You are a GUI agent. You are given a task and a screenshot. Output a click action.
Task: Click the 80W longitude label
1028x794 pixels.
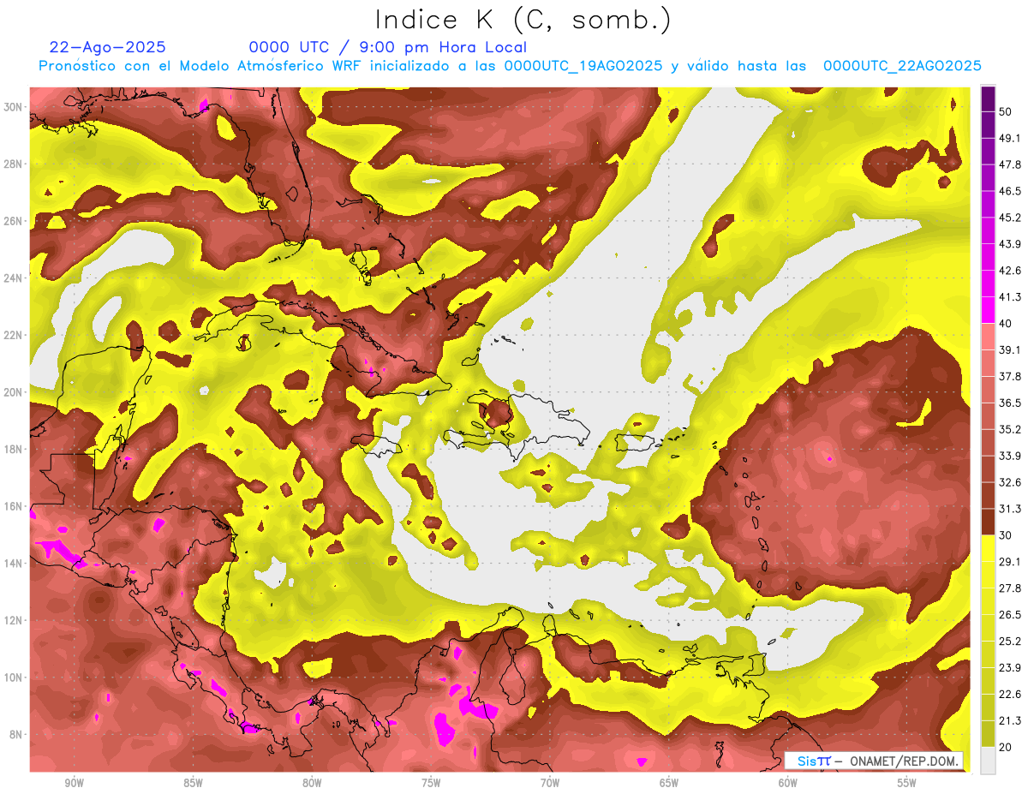pyautogui.click(x=312, y=783)
